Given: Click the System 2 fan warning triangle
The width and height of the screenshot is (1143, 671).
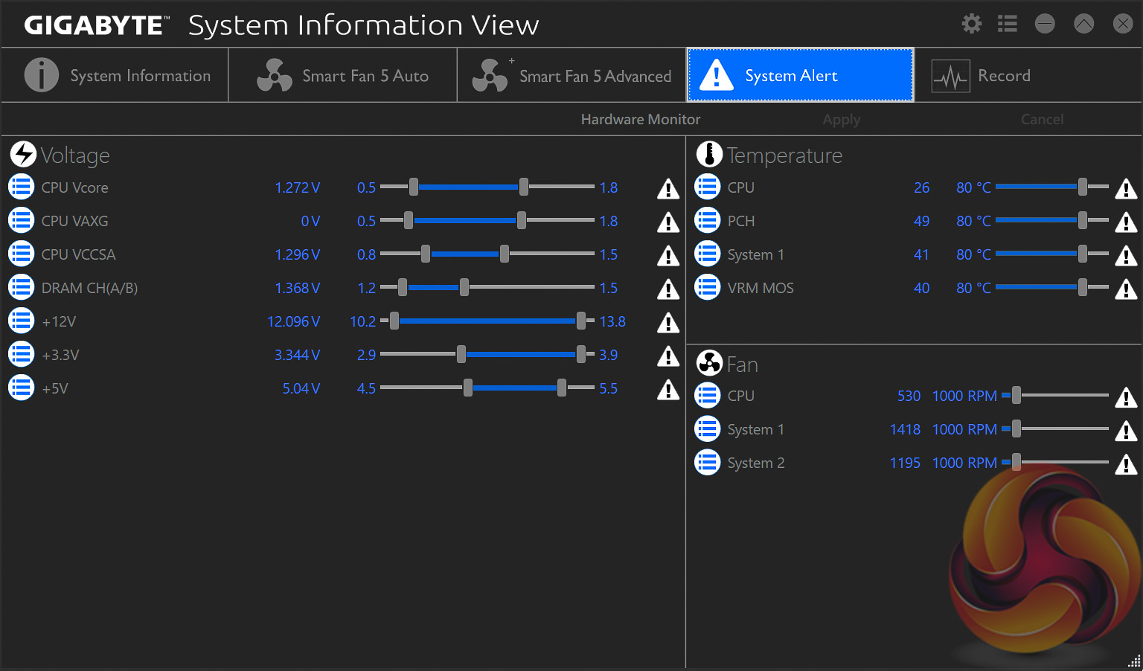Looking at the screenshot, I should (x=1126, y=464).
